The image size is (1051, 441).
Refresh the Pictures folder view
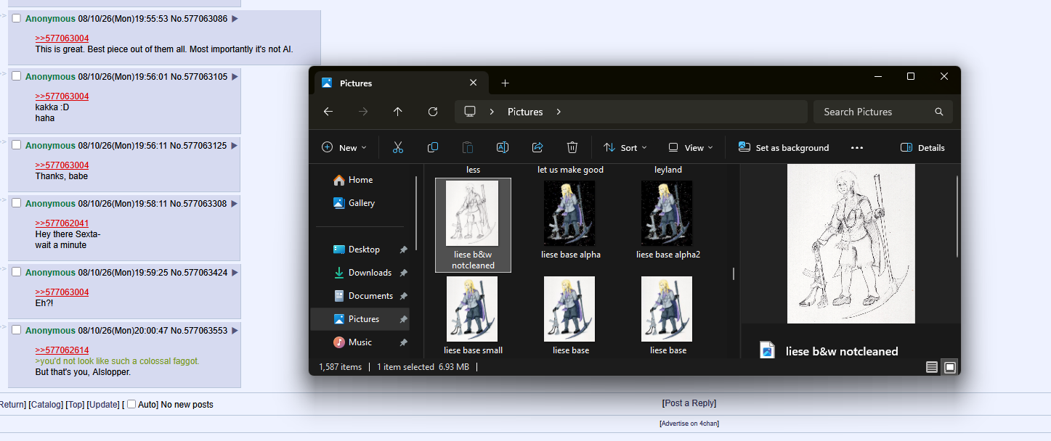433,112
